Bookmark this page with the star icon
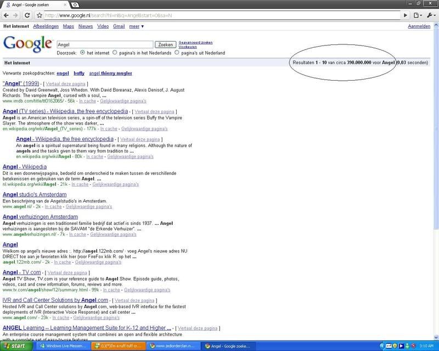439x351 pixels. (x=40, y=15)
